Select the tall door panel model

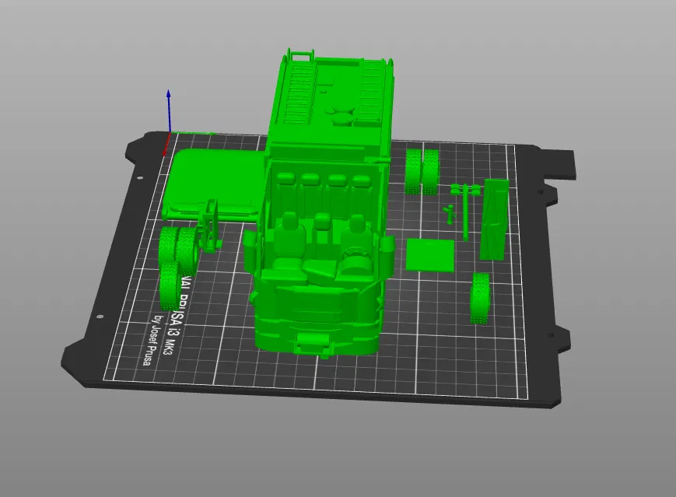coord(495,220)
